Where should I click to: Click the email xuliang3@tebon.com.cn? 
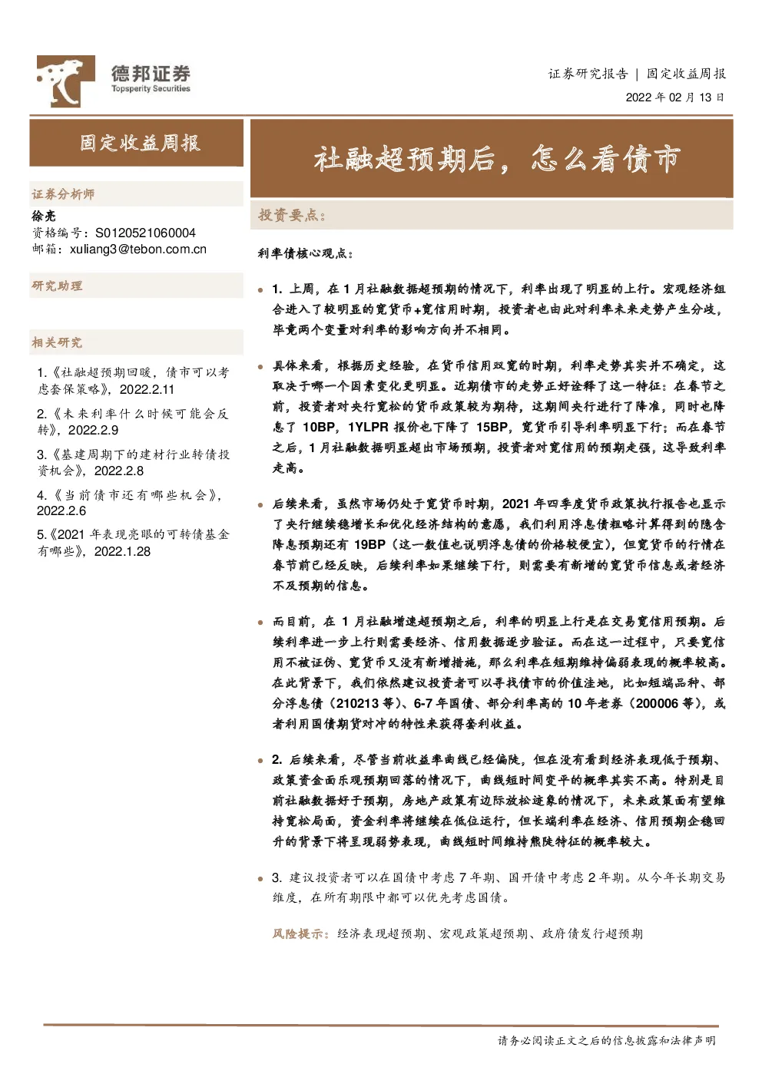click(138, 249)
